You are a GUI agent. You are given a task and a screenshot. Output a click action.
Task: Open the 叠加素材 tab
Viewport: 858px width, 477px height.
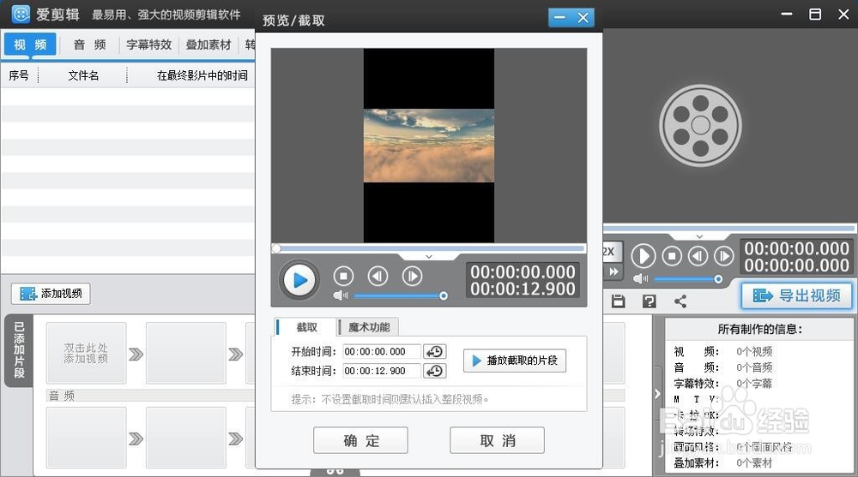pos(208,45)
